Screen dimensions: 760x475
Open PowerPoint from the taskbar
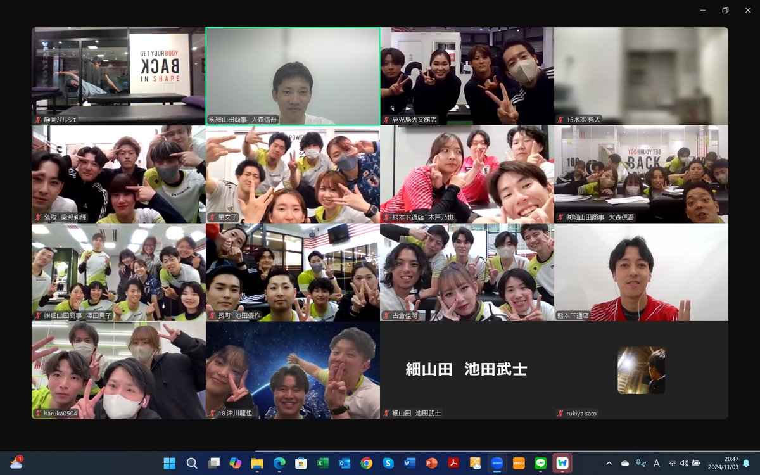(432, 463)
